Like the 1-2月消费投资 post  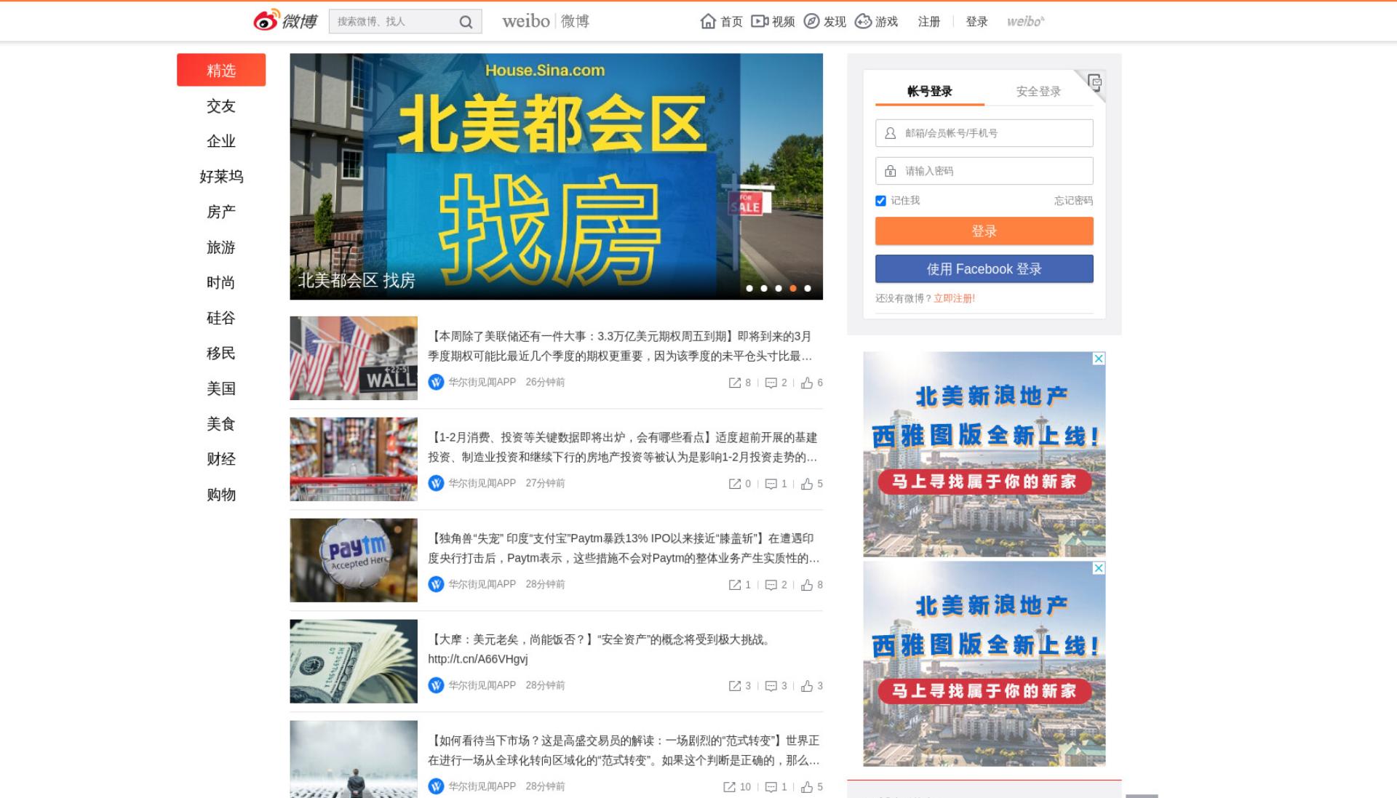point(812,484)
